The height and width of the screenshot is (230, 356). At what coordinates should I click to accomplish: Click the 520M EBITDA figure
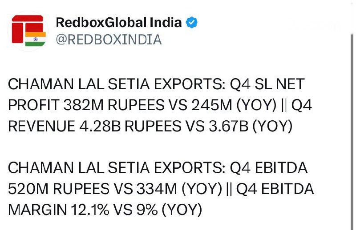[28, 189]
